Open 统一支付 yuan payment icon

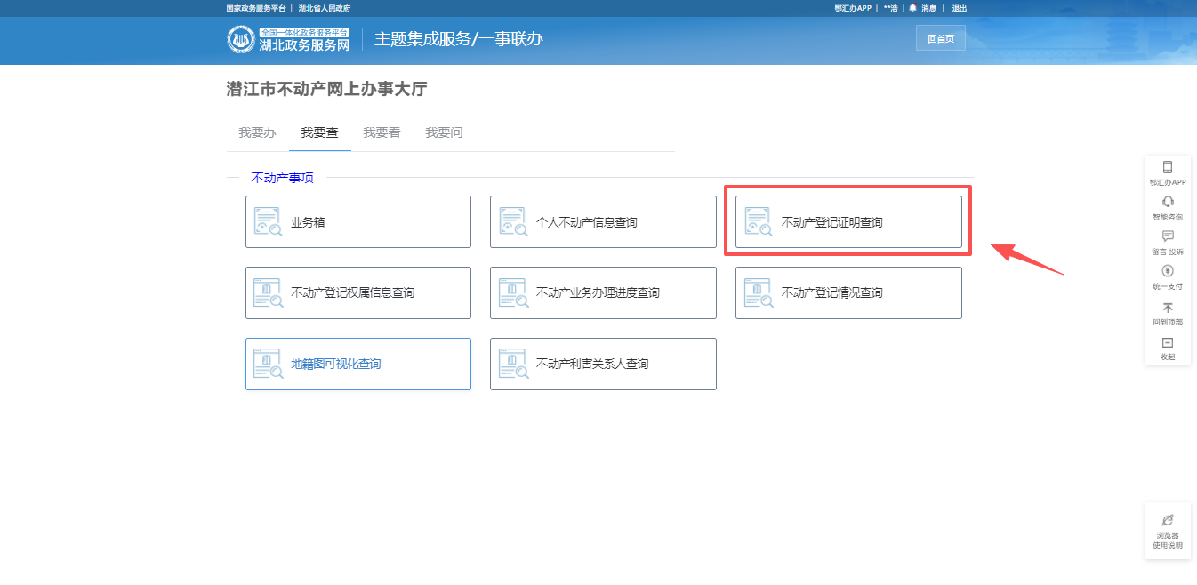click(x=1167, y=271)
